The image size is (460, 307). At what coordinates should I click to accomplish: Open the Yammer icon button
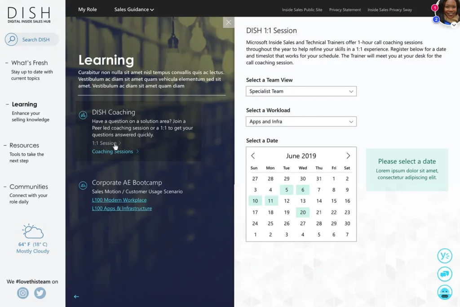(x=444, y=256)
